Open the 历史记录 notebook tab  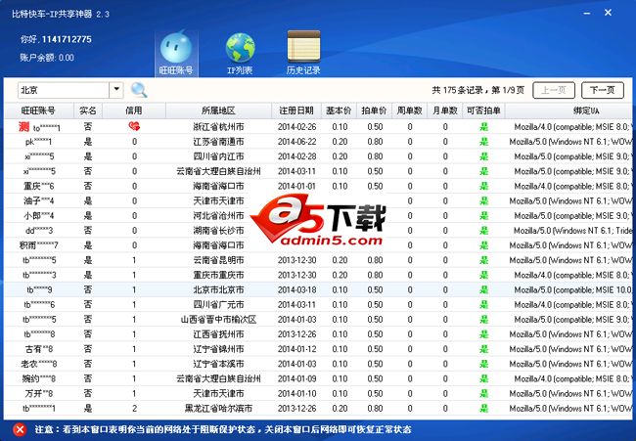pos(303,53)
